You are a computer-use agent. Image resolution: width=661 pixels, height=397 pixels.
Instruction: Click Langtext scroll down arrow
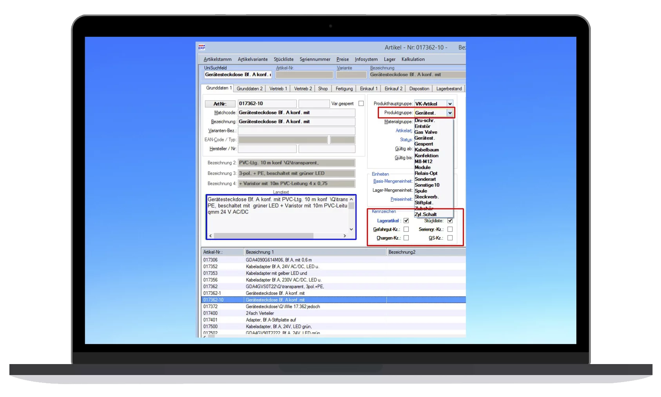point(351,229)
